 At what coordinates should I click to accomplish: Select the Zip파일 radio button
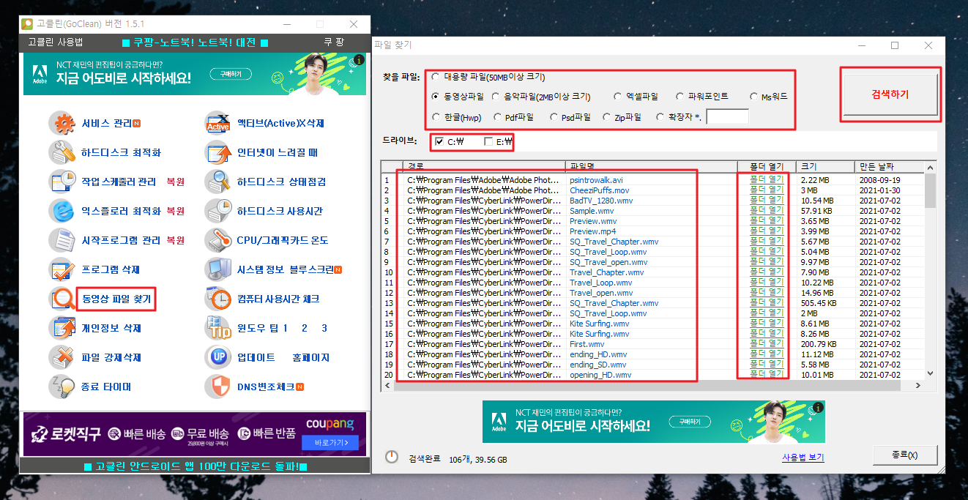tap(606, 116)
